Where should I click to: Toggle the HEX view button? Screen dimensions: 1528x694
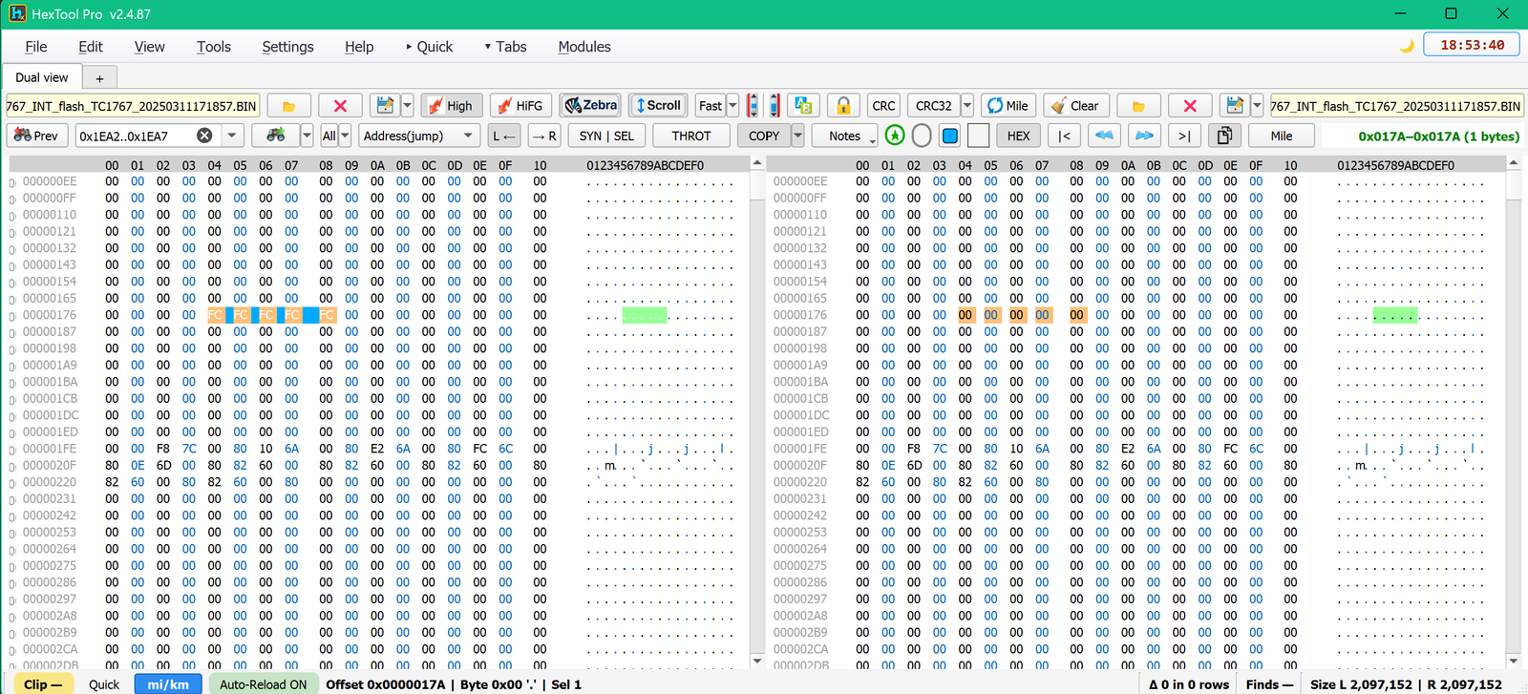1018,136
